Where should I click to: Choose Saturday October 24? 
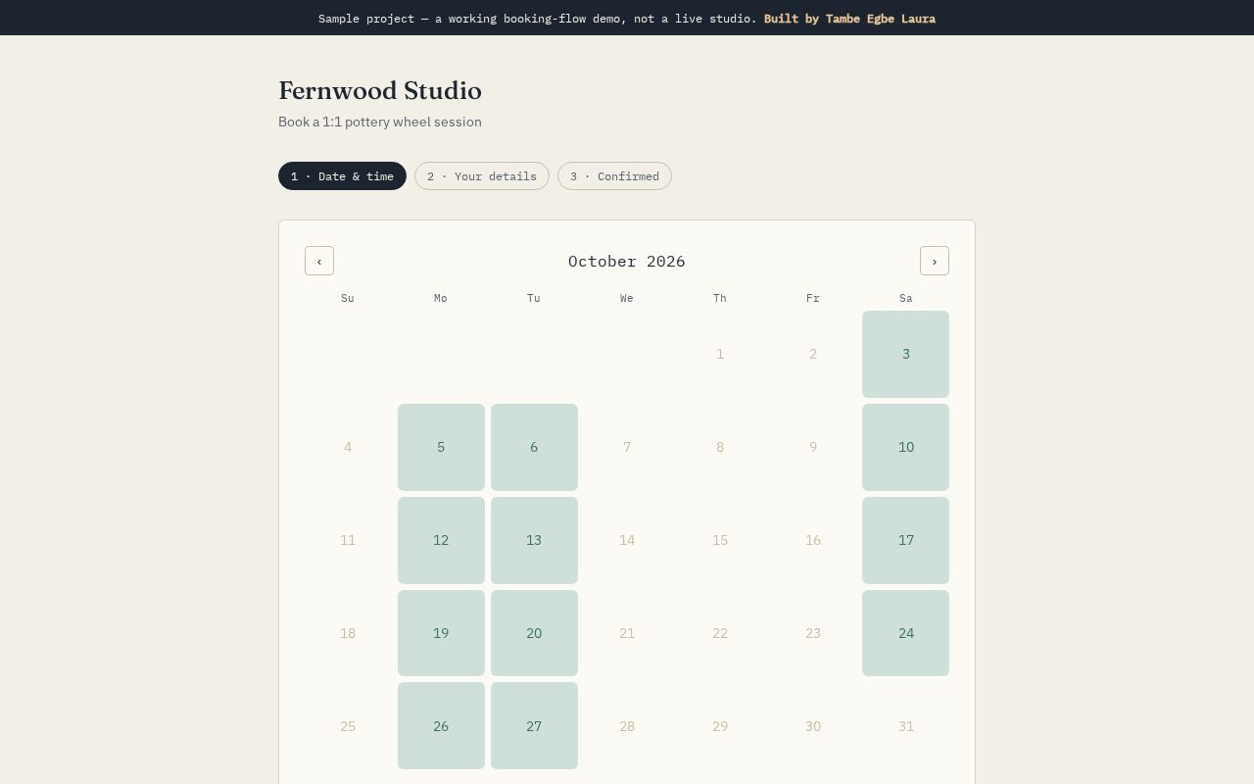[x=905, y=633]
